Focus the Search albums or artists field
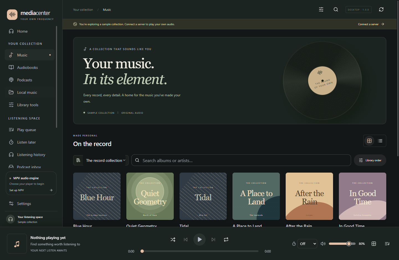The height and width of the screenshot is (260, 399). point(241,160)
